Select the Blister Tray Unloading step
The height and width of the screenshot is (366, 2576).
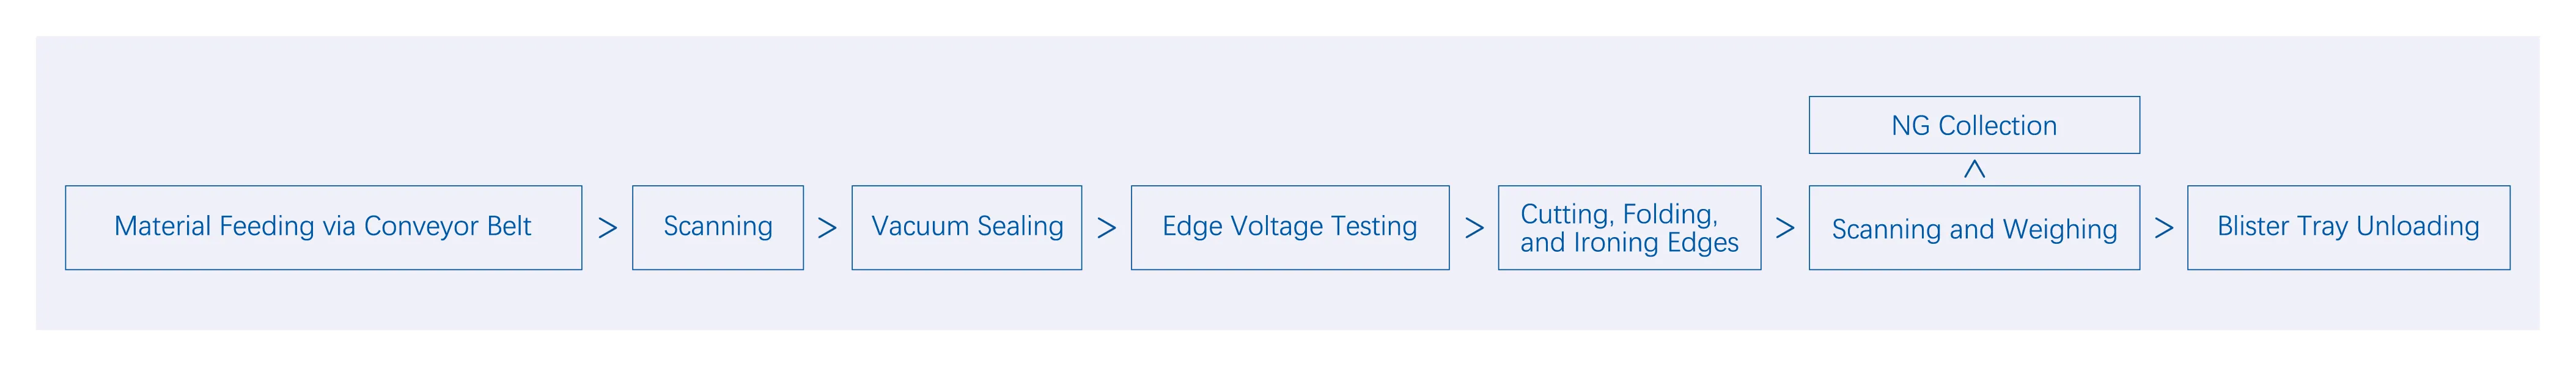click(2349, 227)
